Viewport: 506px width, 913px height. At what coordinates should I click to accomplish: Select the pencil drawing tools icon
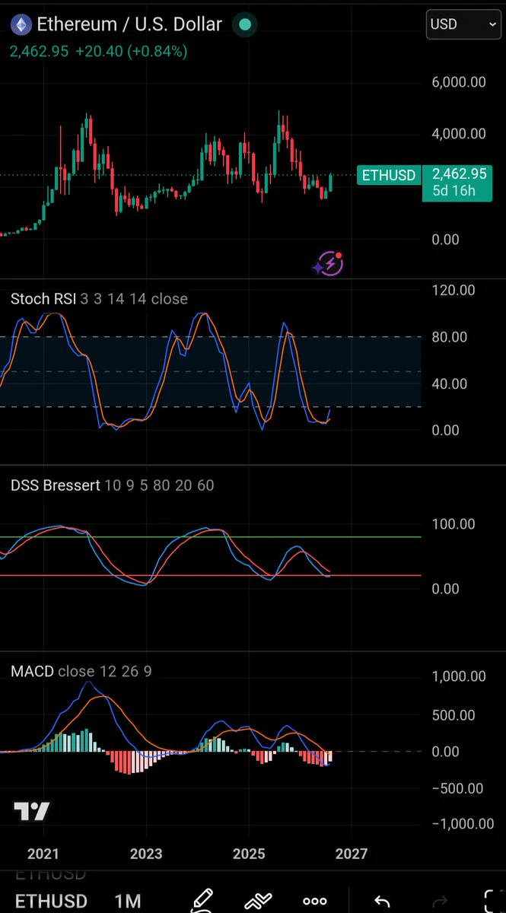pyautogui.click(x=201, y=901)
